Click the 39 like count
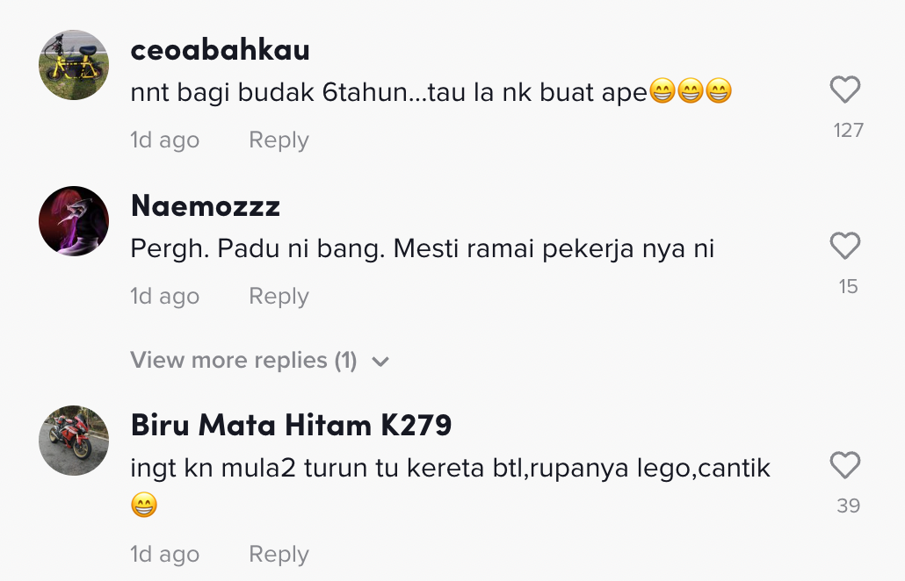 (848, 506)
